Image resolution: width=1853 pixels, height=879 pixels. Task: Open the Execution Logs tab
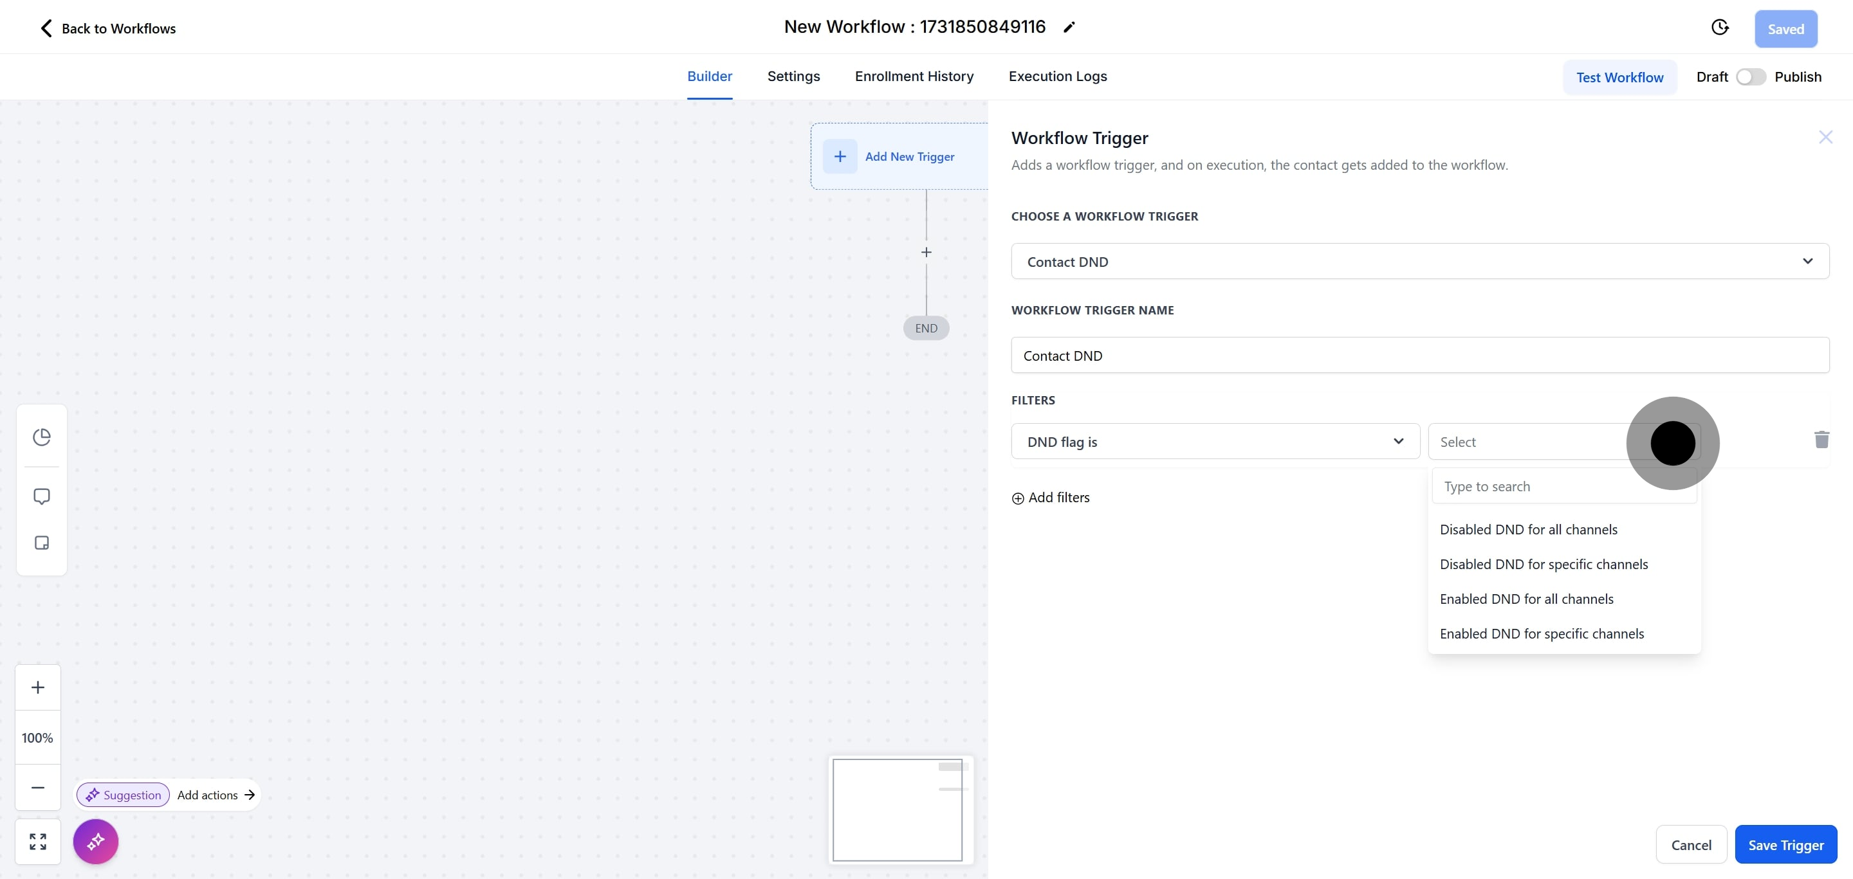click(x=1057, y=76)
